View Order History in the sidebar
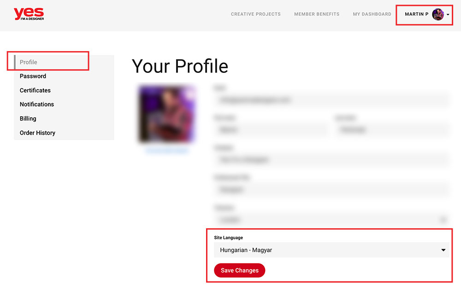The height and width of the screenshot is (286, 461). pyautogui.click(x=37, y=133)
